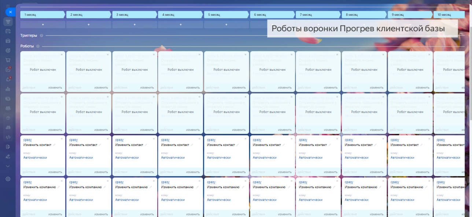Open the target goals icon in the sidebar
This screenshot has width=472, height=217.
8,51
